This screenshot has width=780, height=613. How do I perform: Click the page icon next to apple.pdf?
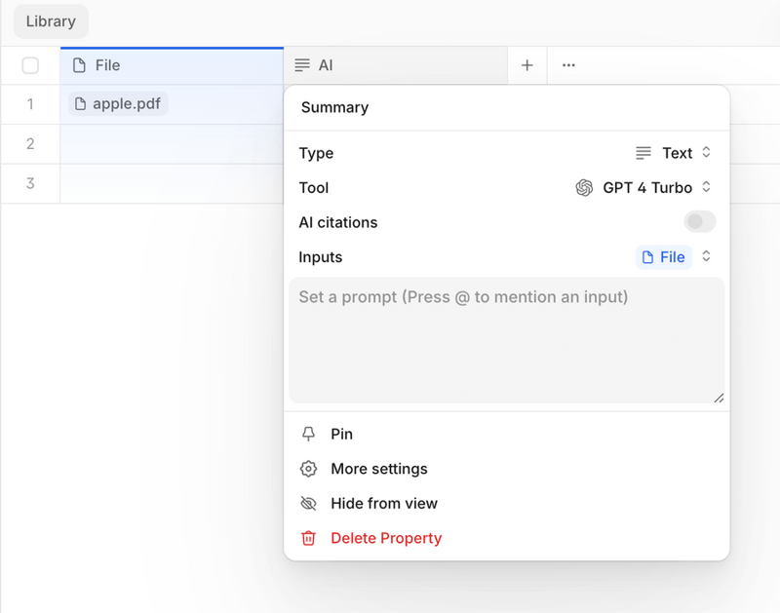pyautogui.click(x=83, y=102)
